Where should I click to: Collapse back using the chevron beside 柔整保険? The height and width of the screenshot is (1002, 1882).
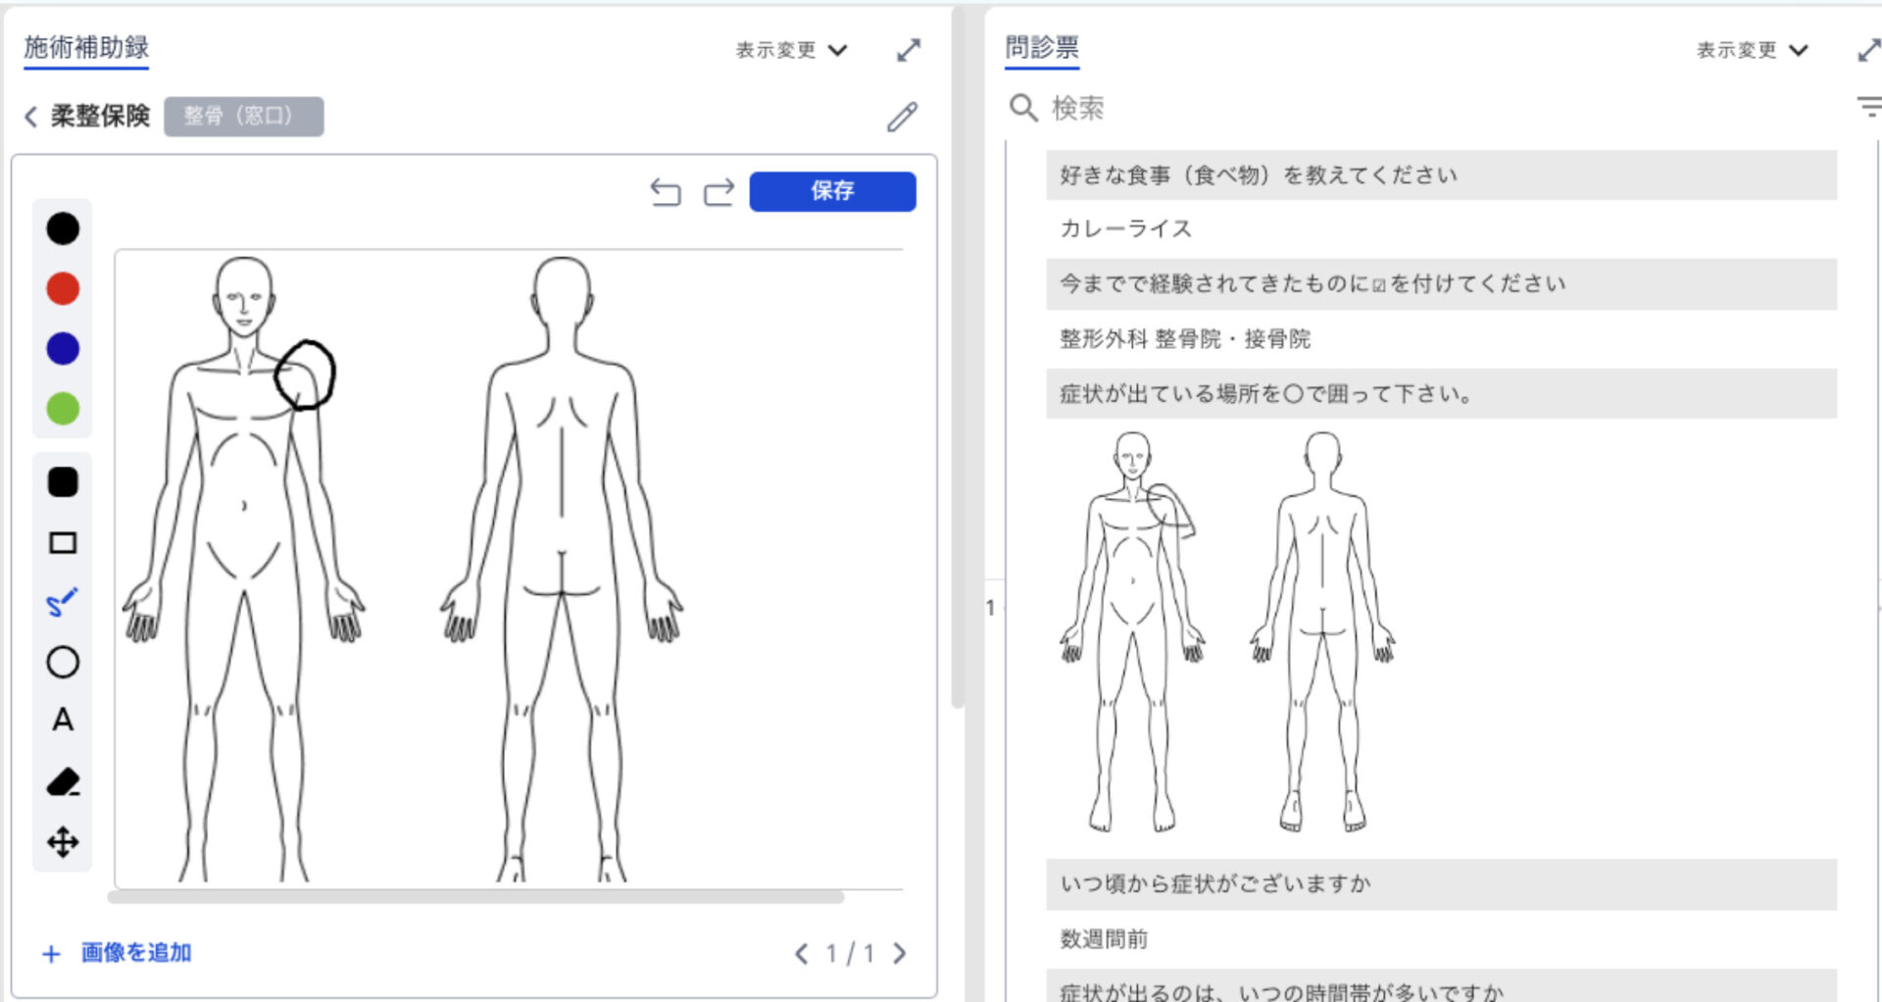click(28, 116)
